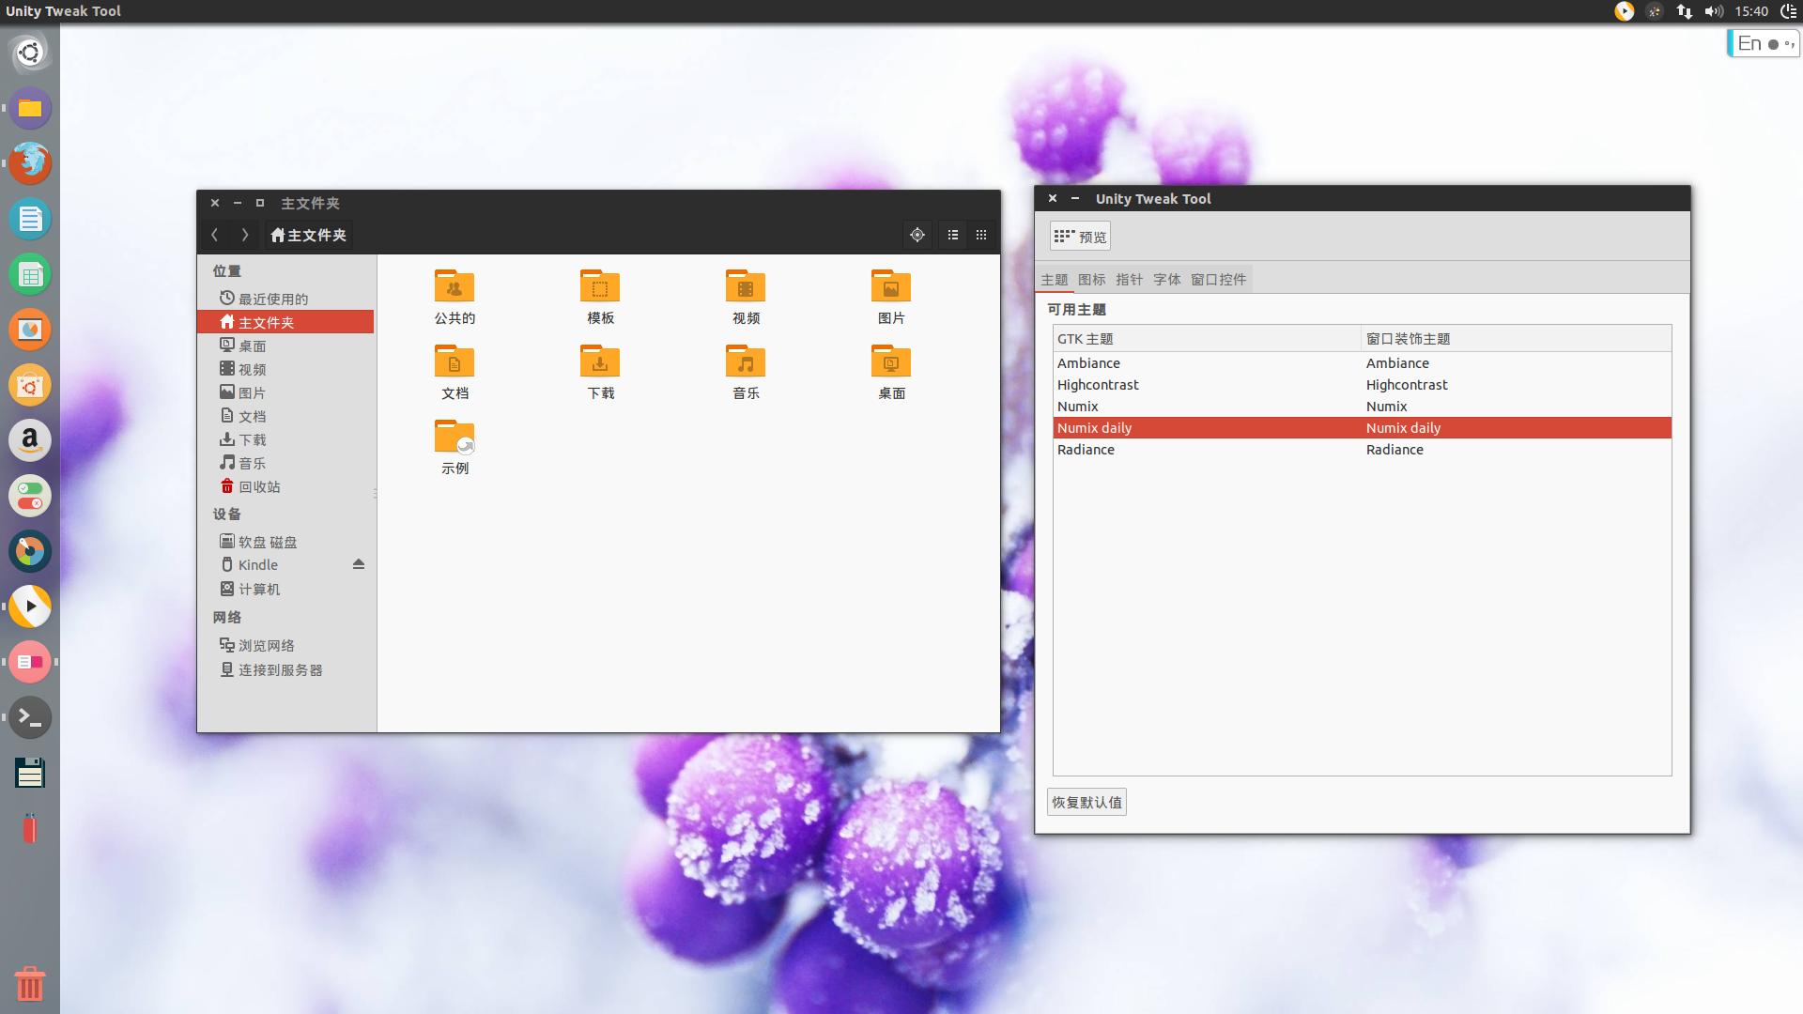Open the 示例 link folder

tap(455, 447)
